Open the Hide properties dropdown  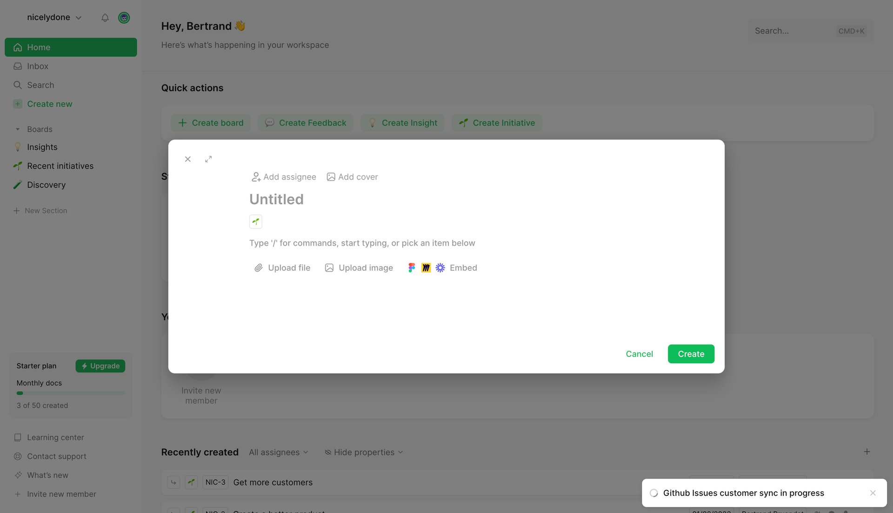(x=363, y=452)
